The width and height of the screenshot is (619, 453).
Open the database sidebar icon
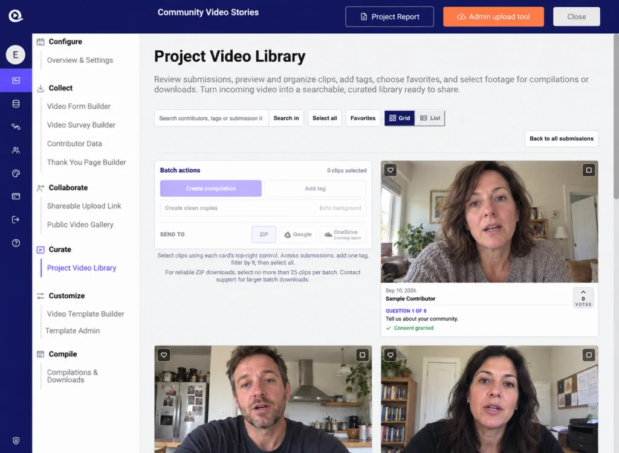click(16, 104)
